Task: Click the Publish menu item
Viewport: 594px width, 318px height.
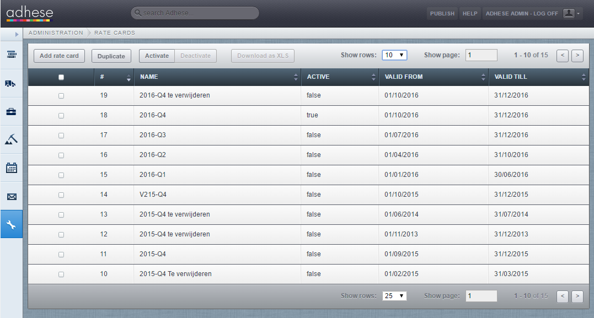Action: click(442, 14)
